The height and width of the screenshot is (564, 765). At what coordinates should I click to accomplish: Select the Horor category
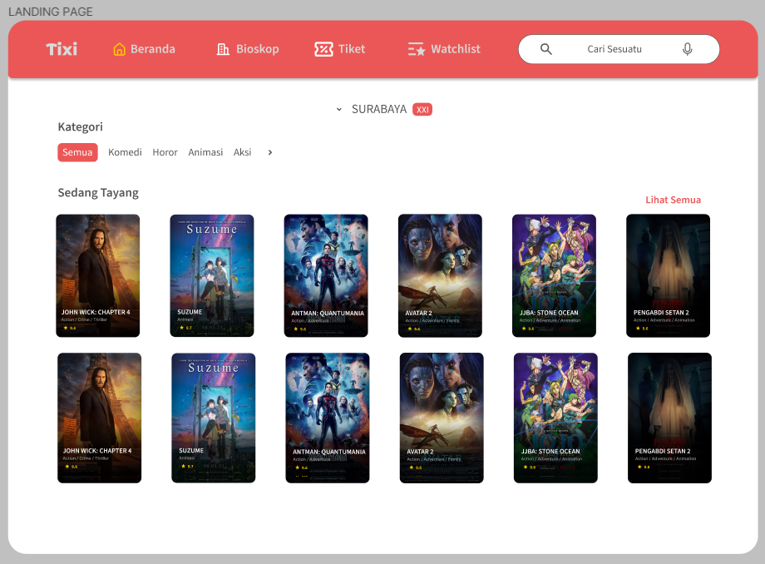point(165,152)
